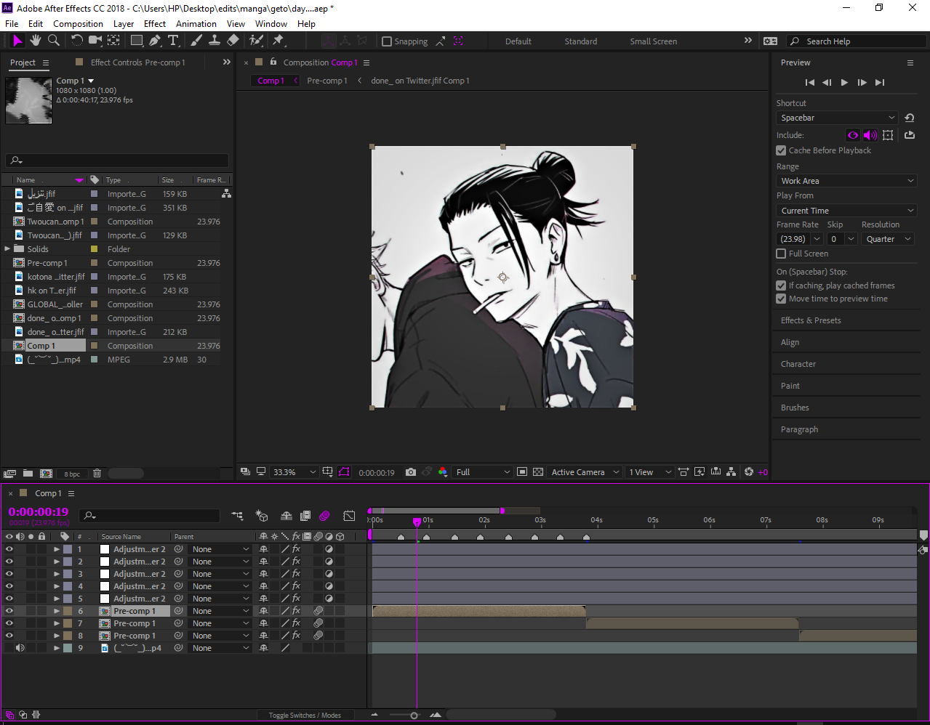Select the Hand tool
930x725 pixels.
click(x=36, y=41)
